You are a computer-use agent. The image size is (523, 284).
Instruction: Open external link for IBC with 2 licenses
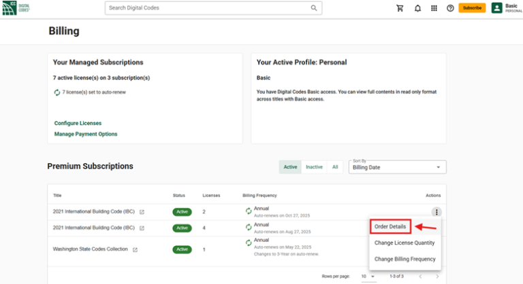142,212
